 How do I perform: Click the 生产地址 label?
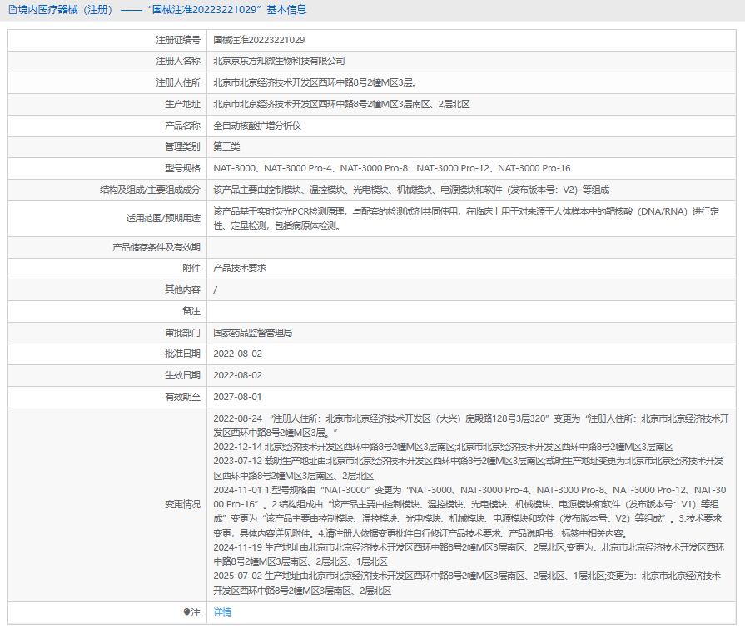coord(182,105)
